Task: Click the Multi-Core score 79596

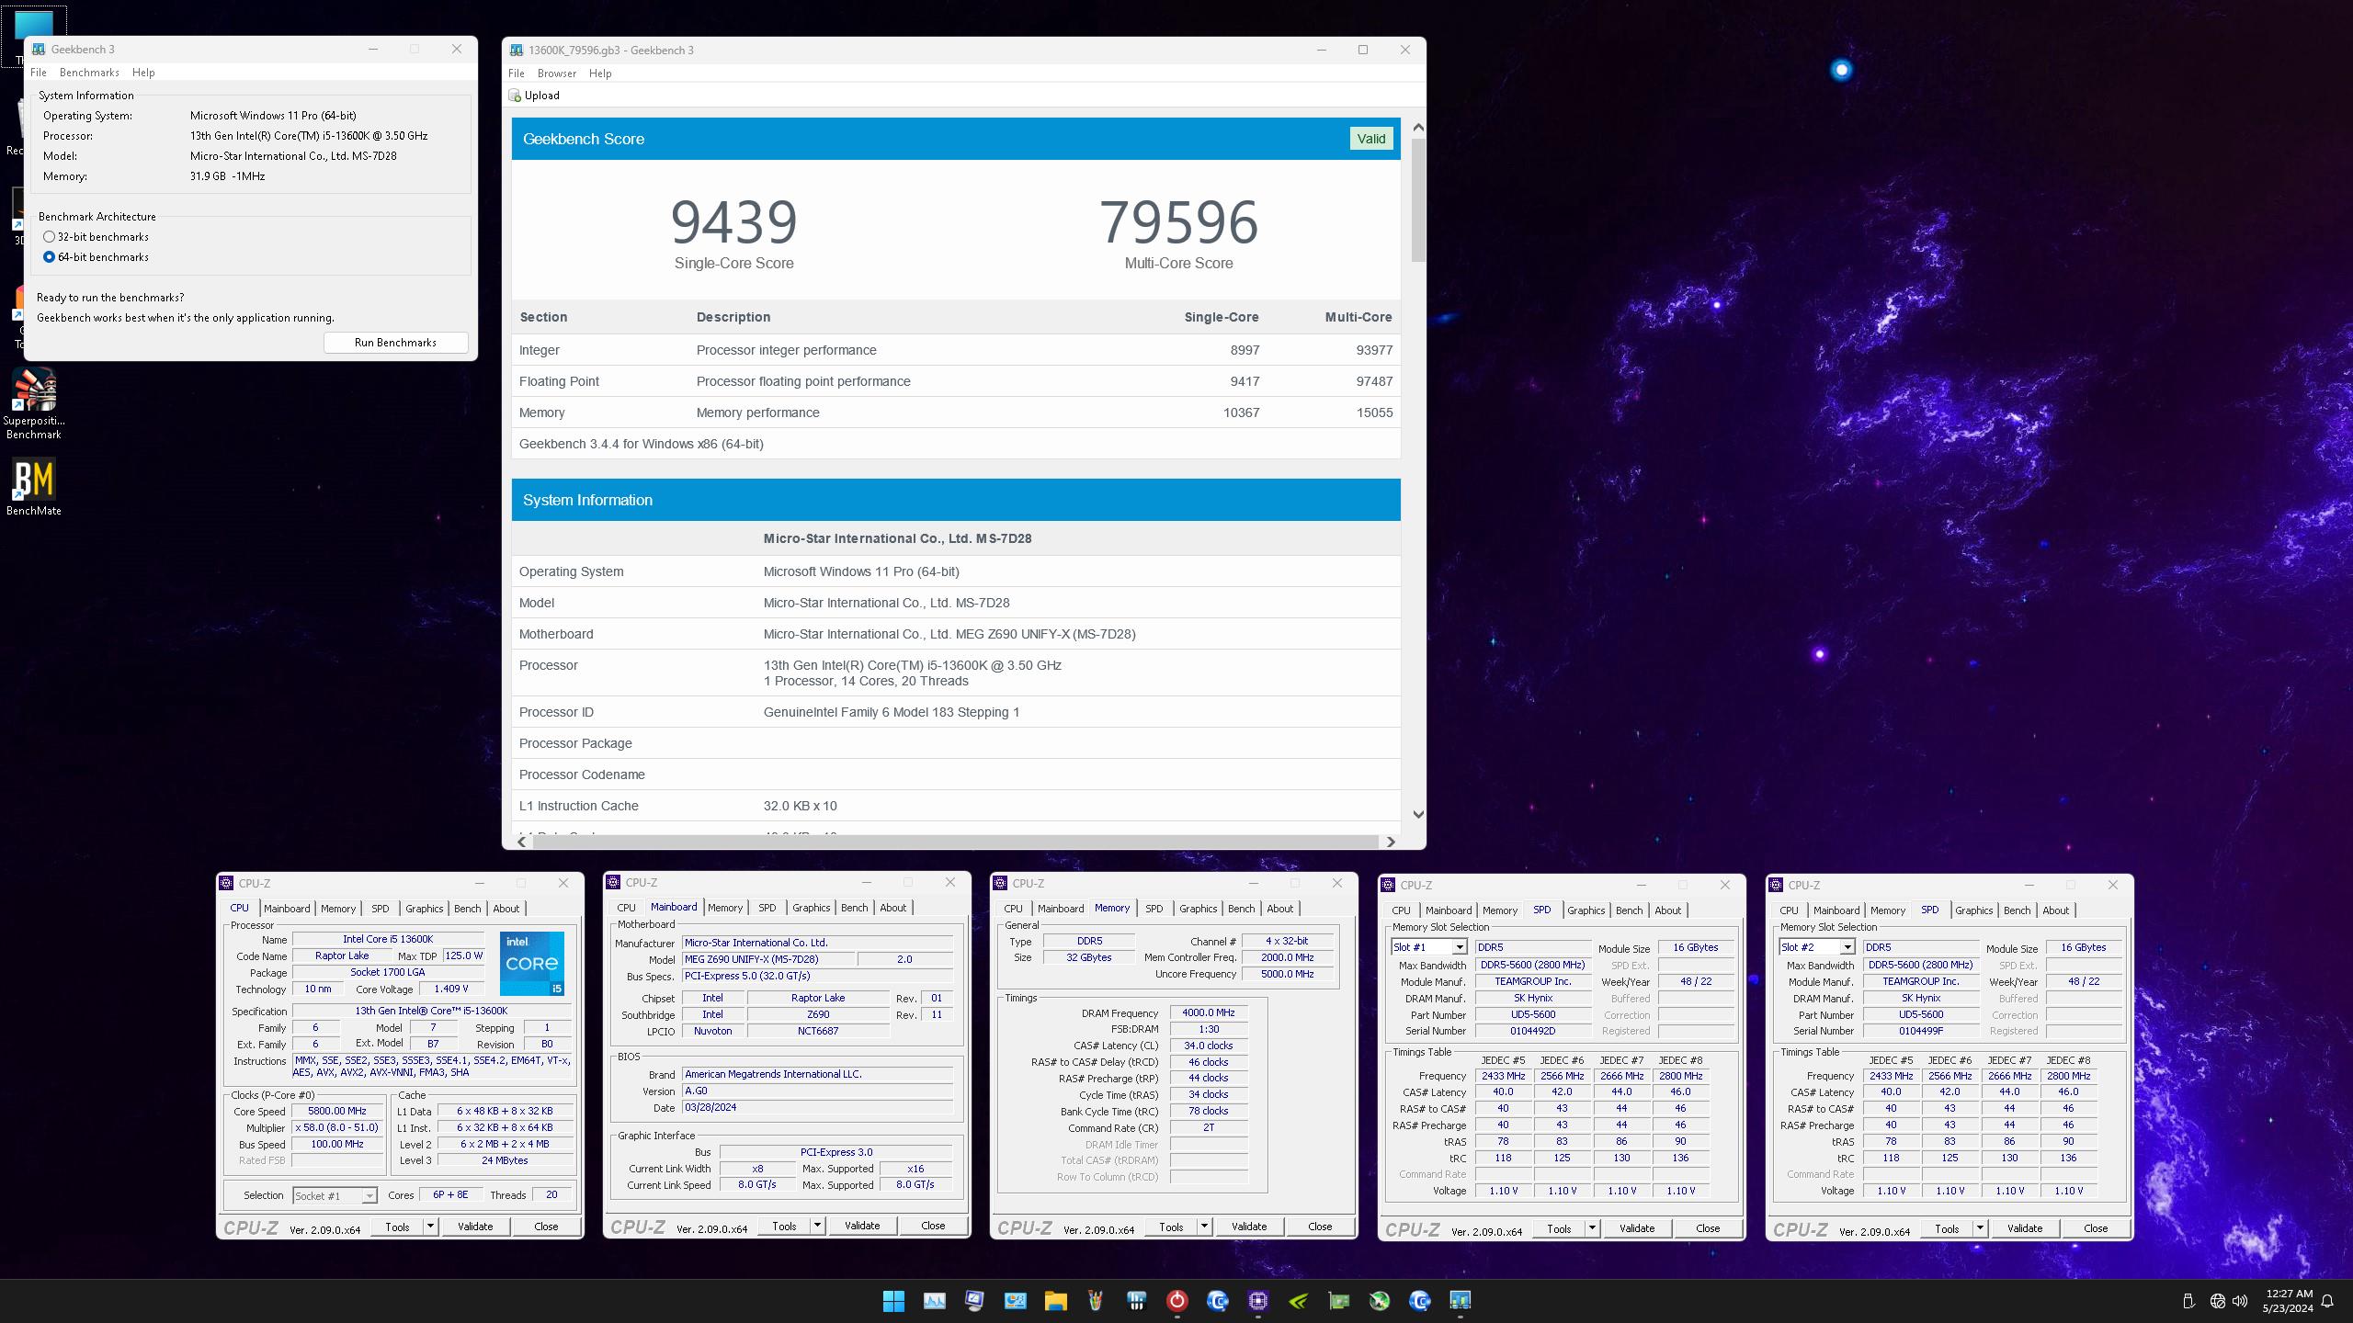Action: (1178, 222)
